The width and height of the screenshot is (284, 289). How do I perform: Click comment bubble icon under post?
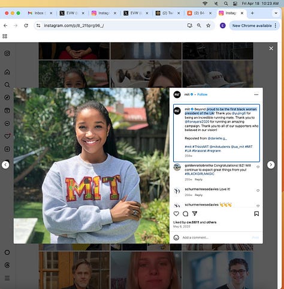[186, 214]
